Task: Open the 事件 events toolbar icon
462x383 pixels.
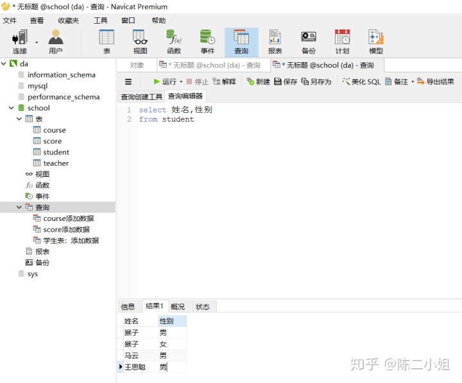Action: (x=207, y=42)
